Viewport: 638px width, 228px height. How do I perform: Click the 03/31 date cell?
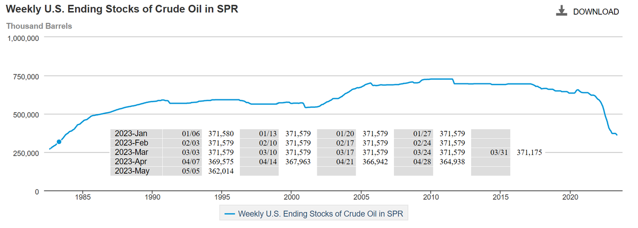click(x=500, y=153)
